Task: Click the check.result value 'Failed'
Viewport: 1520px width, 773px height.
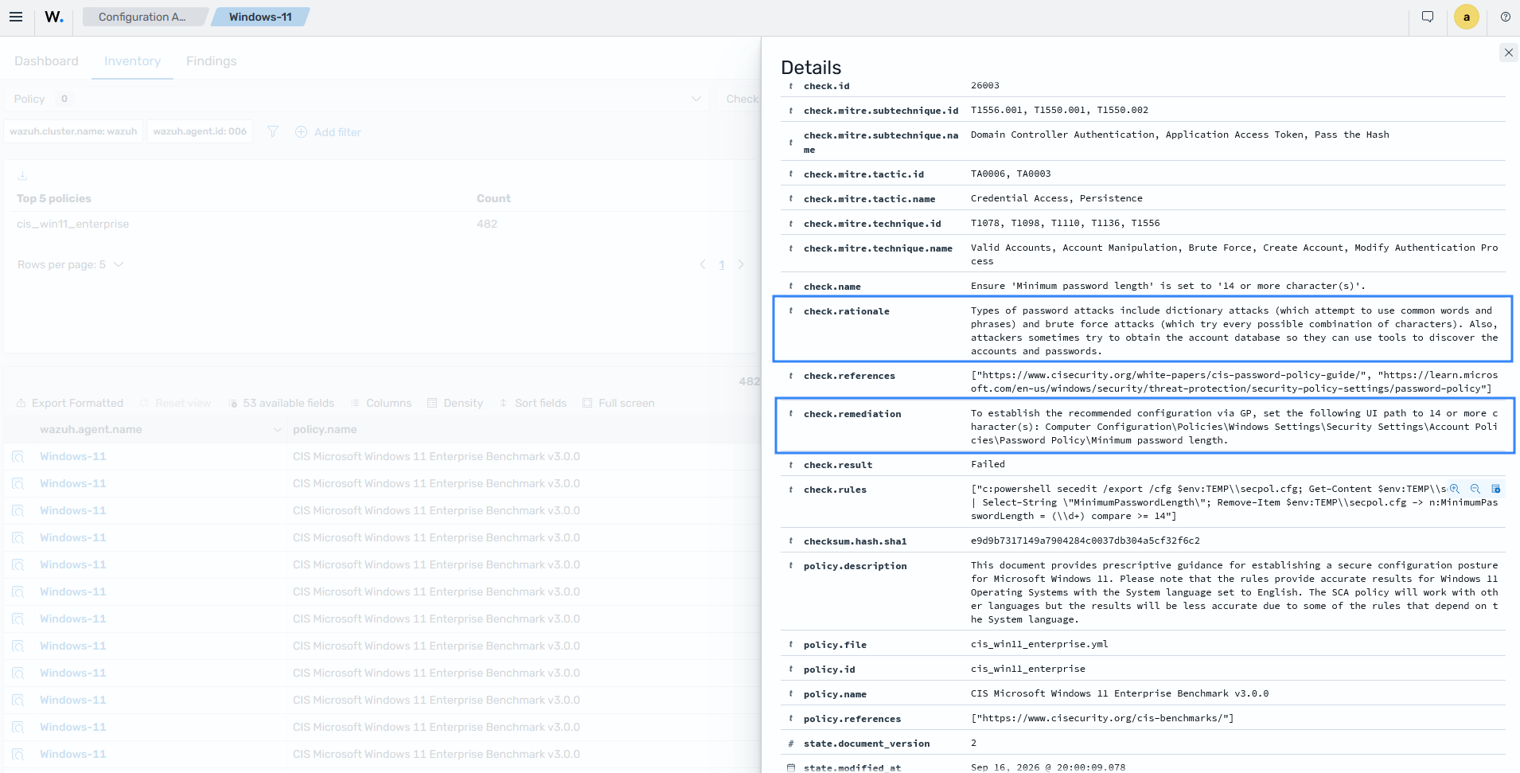Action: pos(988,464)
